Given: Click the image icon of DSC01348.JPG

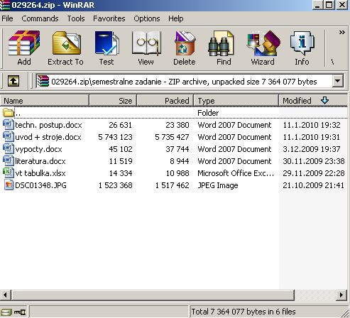Looking at the screenshot, I should coord(9,185).
